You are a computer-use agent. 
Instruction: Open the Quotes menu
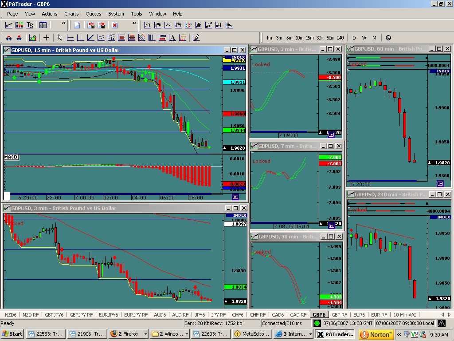pos(93,14)
